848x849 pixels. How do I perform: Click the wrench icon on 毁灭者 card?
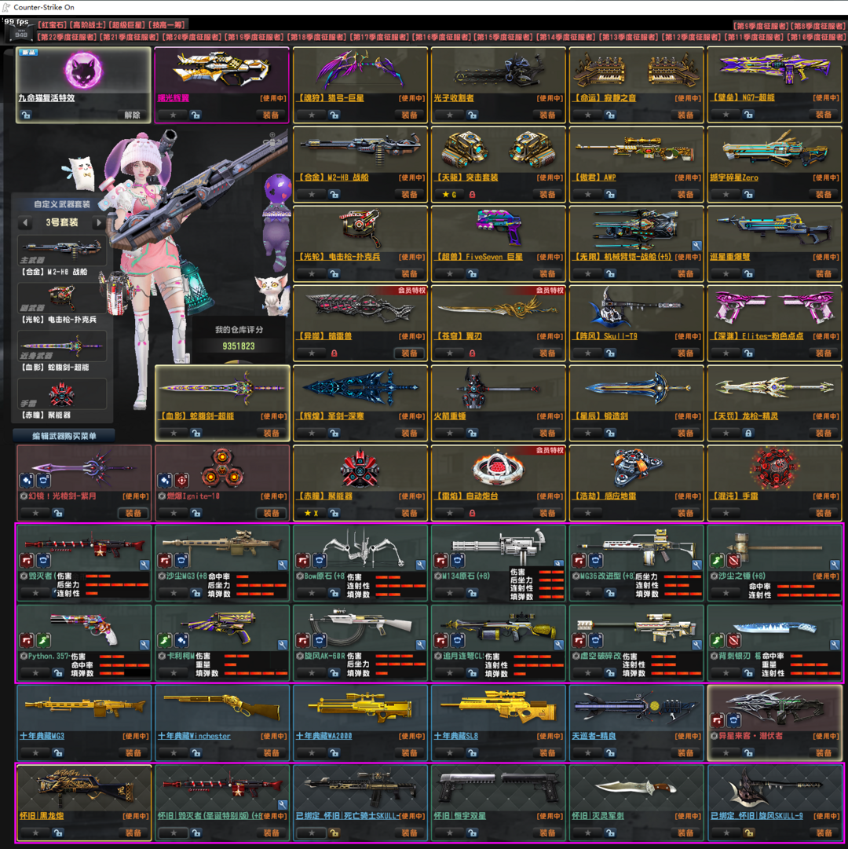(144, 565)
